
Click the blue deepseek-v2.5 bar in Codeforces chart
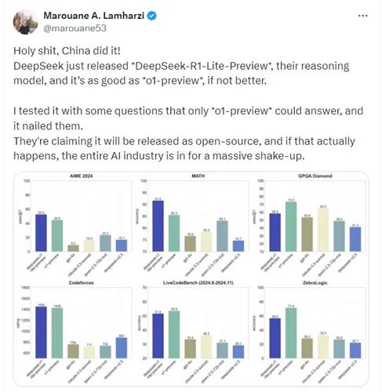pyautogui.click(x=122, y=348)
